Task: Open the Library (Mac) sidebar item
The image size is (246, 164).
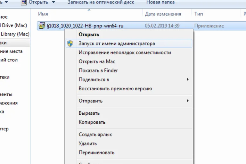Action: 15,34
